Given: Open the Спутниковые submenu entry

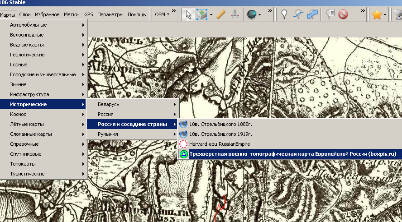Looking at the screenshot, I should [x=43, y=154].
